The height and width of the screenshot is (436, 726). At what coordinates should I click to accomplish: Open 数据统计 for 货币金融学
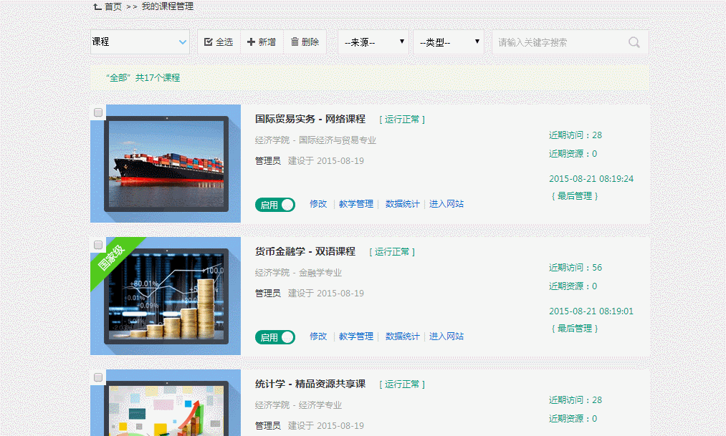(403, 336)
